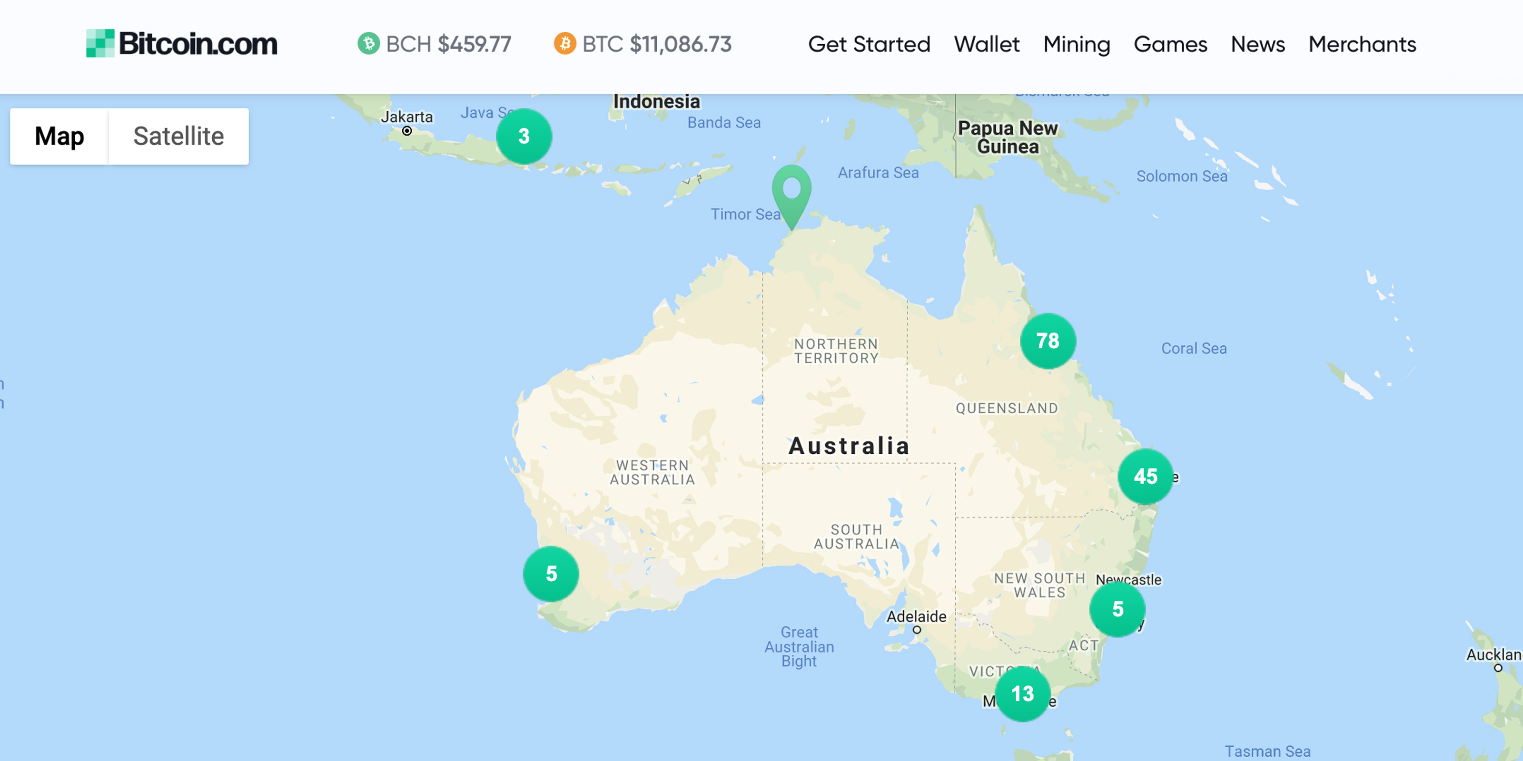This screenshot has width=1523, height=761.
Task: Open the 78 merchant cluster marker
Action: [1048, 341]
